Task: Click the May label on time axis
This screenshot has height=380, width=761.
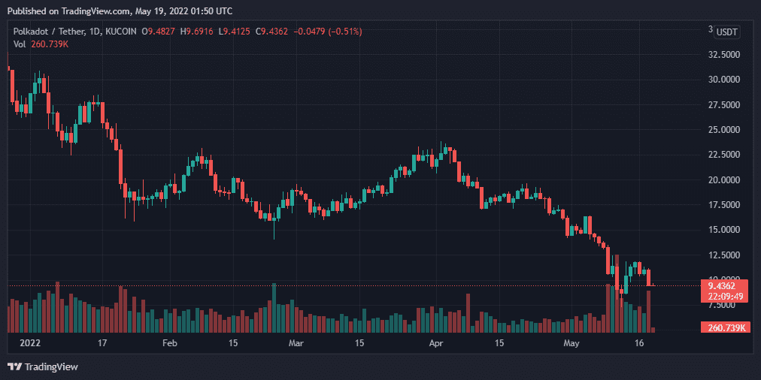Action: [573, 343]
